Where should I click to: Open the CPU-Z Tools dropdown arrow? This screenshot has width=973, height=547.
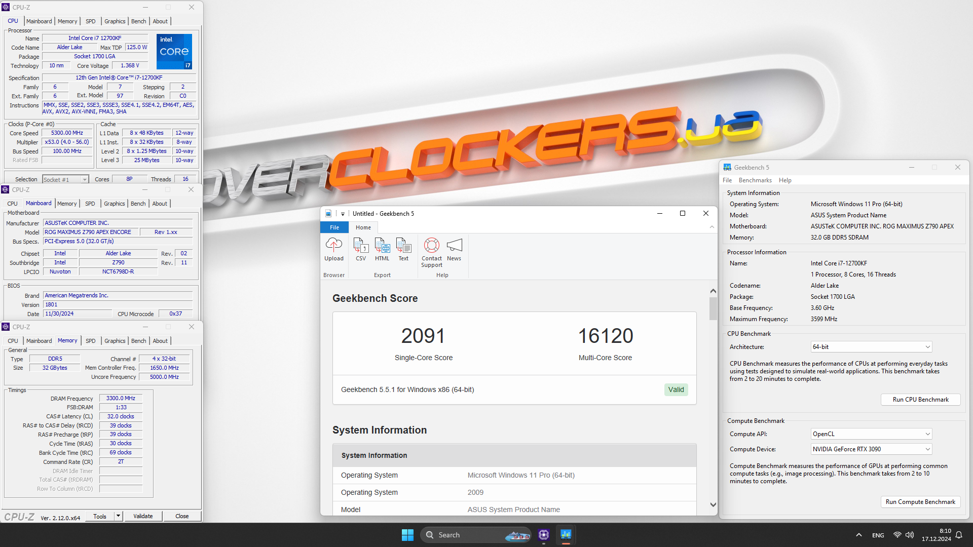[118, 516]
